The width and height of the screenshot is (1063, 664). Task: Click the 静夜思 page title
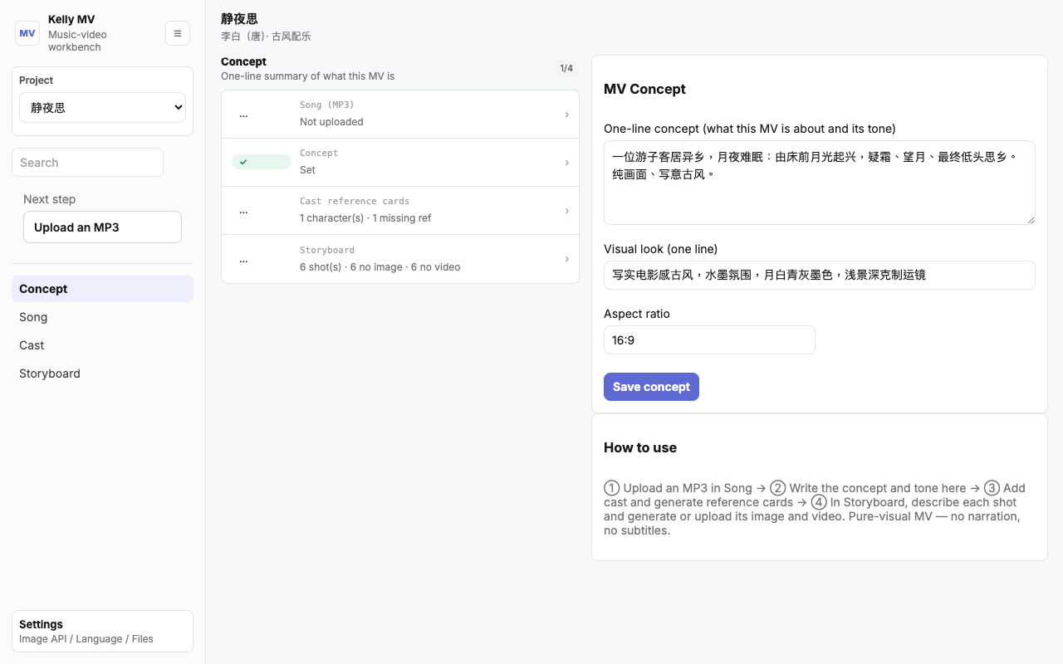click(239, 19)
